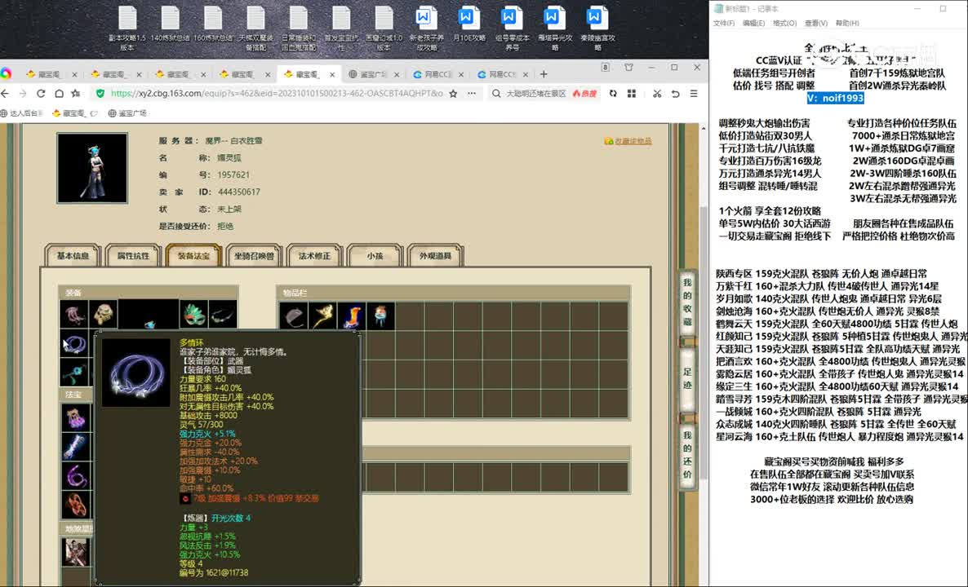Switch to the 鉴宝广场 browser tab
968x587 pixels.
point(373,74)
